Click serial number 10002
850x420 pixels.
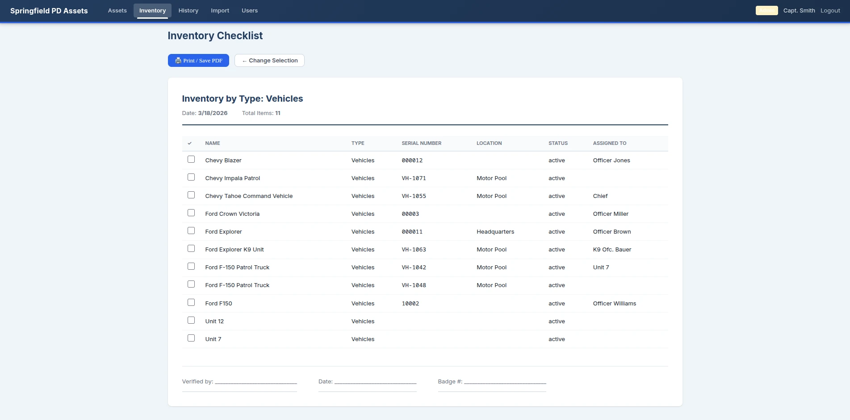coord(410,304)
